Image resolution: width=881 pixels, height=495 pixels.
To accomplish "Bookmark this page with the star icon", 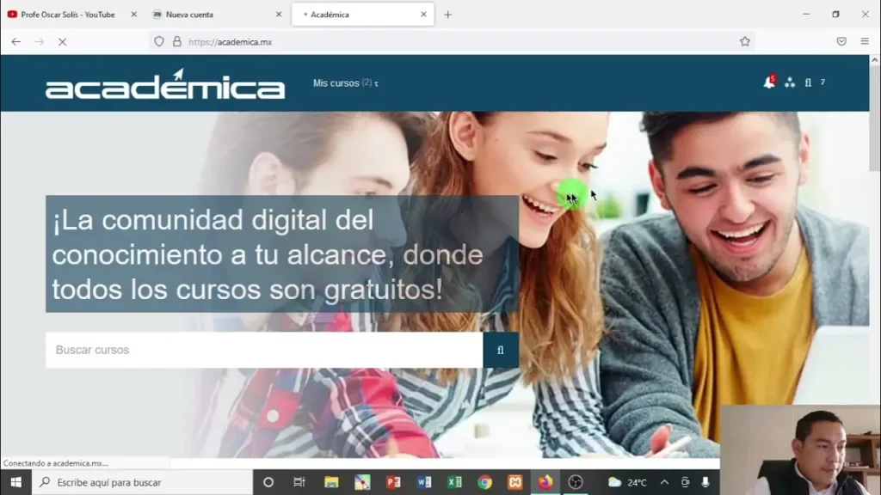I will point(745,41).
